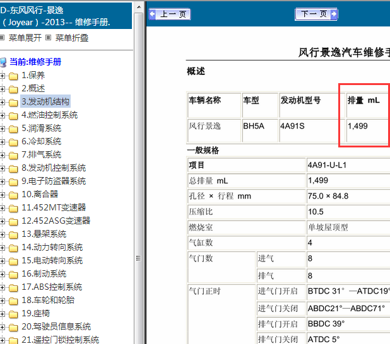Open the 21.遥控门锁控制系统 tree item
Viewport: 390px width, 344px height.
point(60,340)
